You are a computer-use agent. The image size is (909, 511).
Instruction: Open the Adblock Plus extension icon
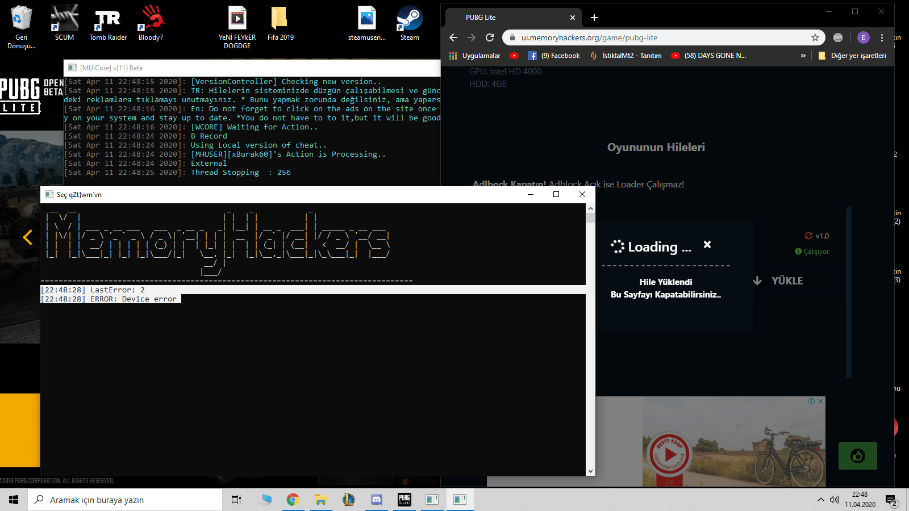(838, 37)
